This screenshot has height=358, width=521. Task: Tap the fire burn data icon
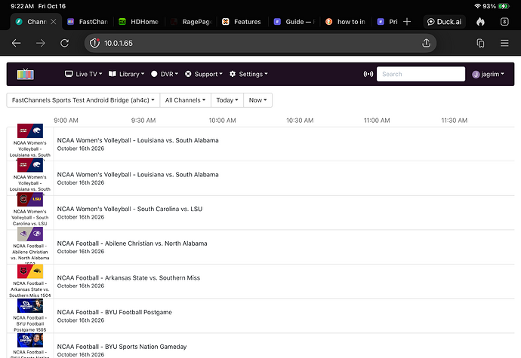click(480, 22)
